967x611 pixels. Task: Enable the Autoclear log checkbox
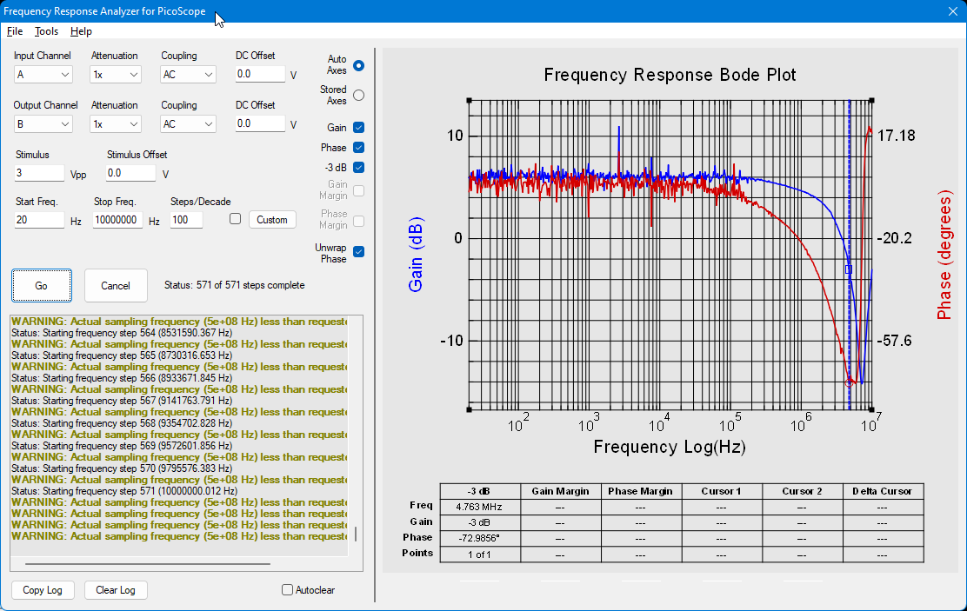287,590
